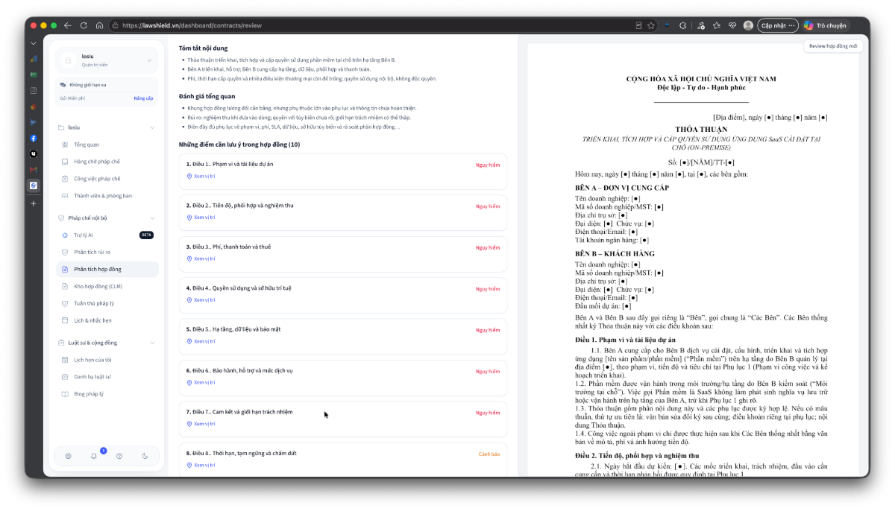
Task: Click the BÊN A – ĐƠN VỊ CUNG CẤP heading
Action: [622, 188]
